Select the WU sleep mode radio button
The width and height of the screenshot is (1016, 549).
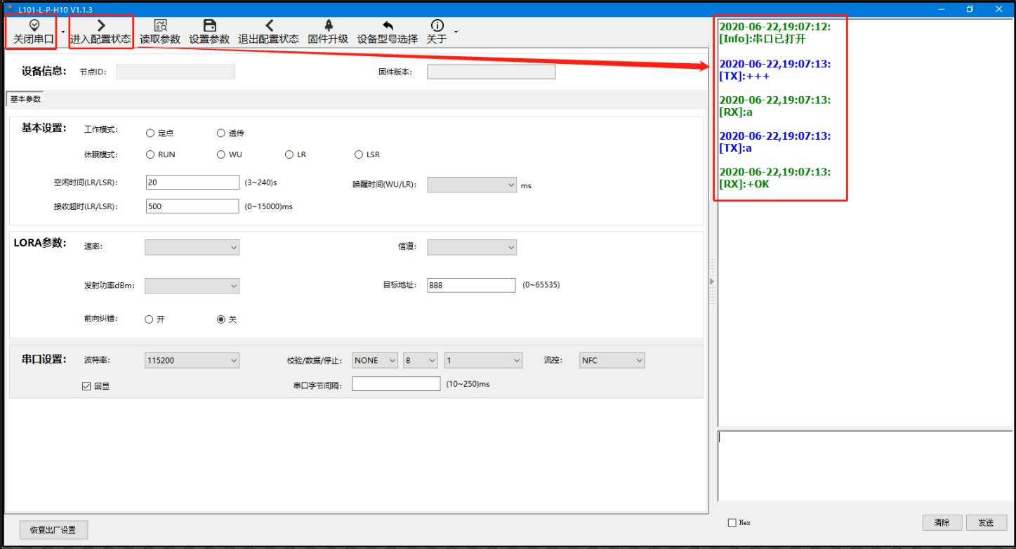(x=220, y=154)
